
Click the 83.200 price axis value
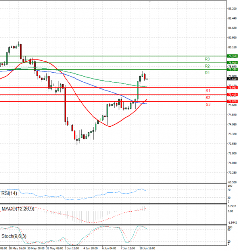(x=232, y=9)
